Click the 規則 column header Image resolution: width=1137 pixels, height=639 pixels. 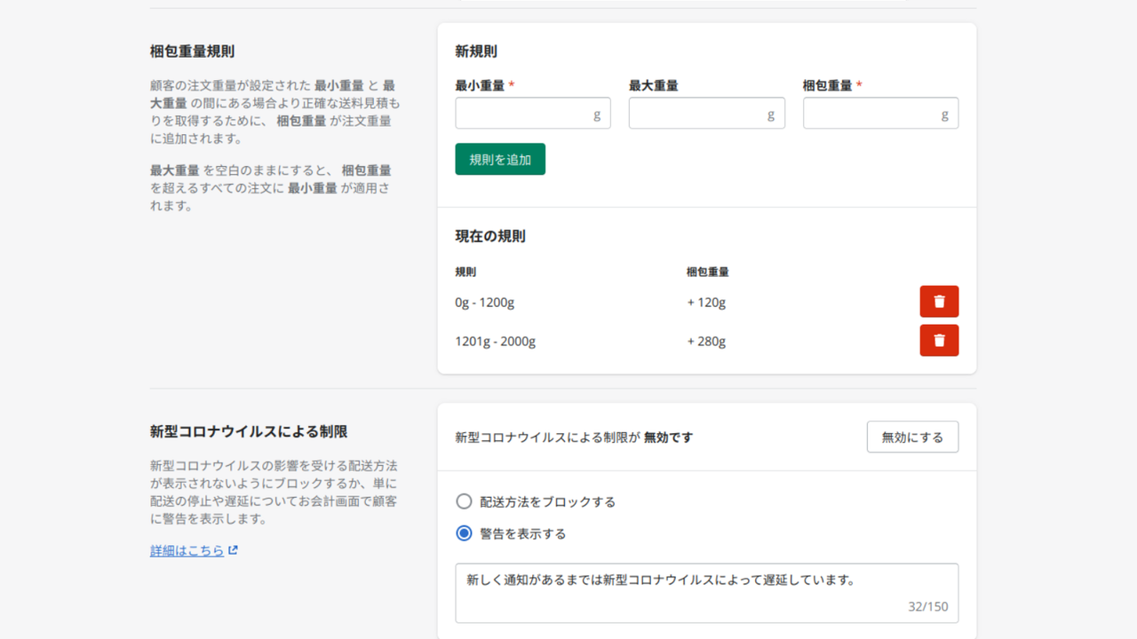point(465,272)
